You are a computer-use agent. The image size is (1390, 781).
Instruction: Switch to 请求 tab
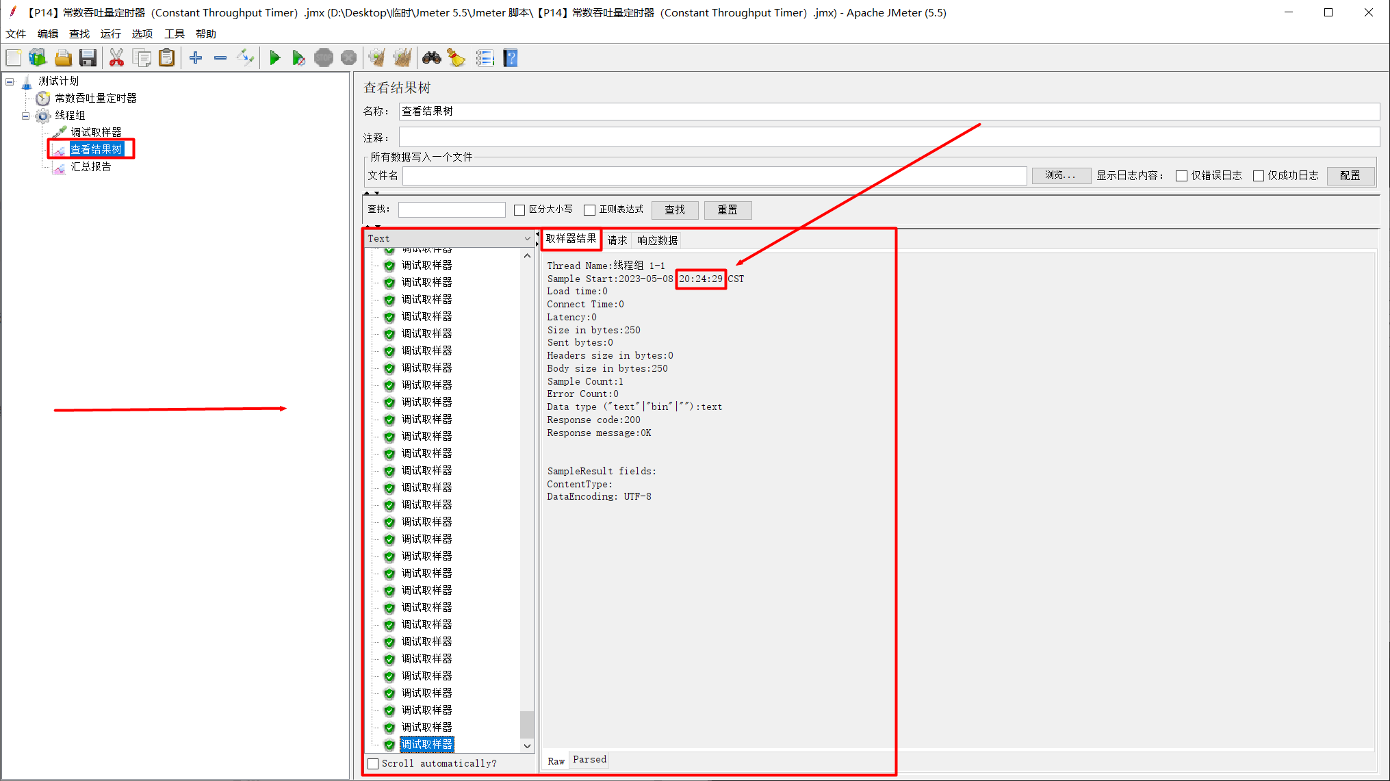(617, 240)
